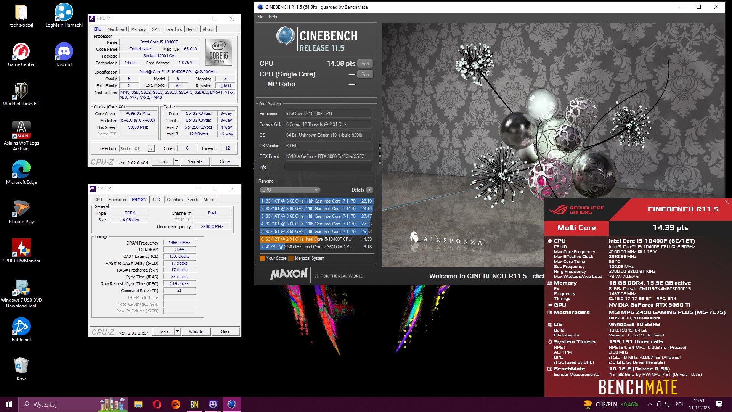Image resolution: width=732 pixels, height=412 pixels.
Task: Switch to About tab in bottom CPU-Z
Action: [x=209, y=200]
